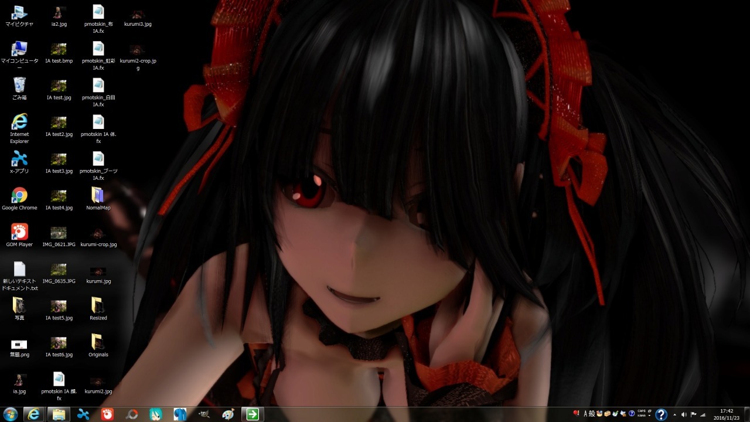Select GOM Player desktop shortcut
Image resolution: width=750 pixels, height=422 pixels.
click(x=19, y=236)
